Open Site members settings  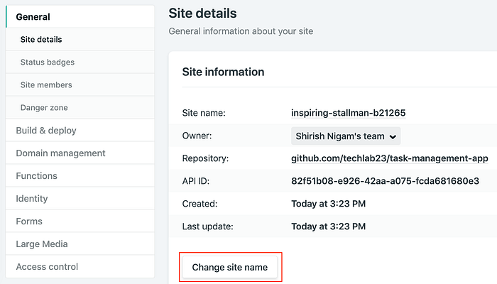coord(46,84)
